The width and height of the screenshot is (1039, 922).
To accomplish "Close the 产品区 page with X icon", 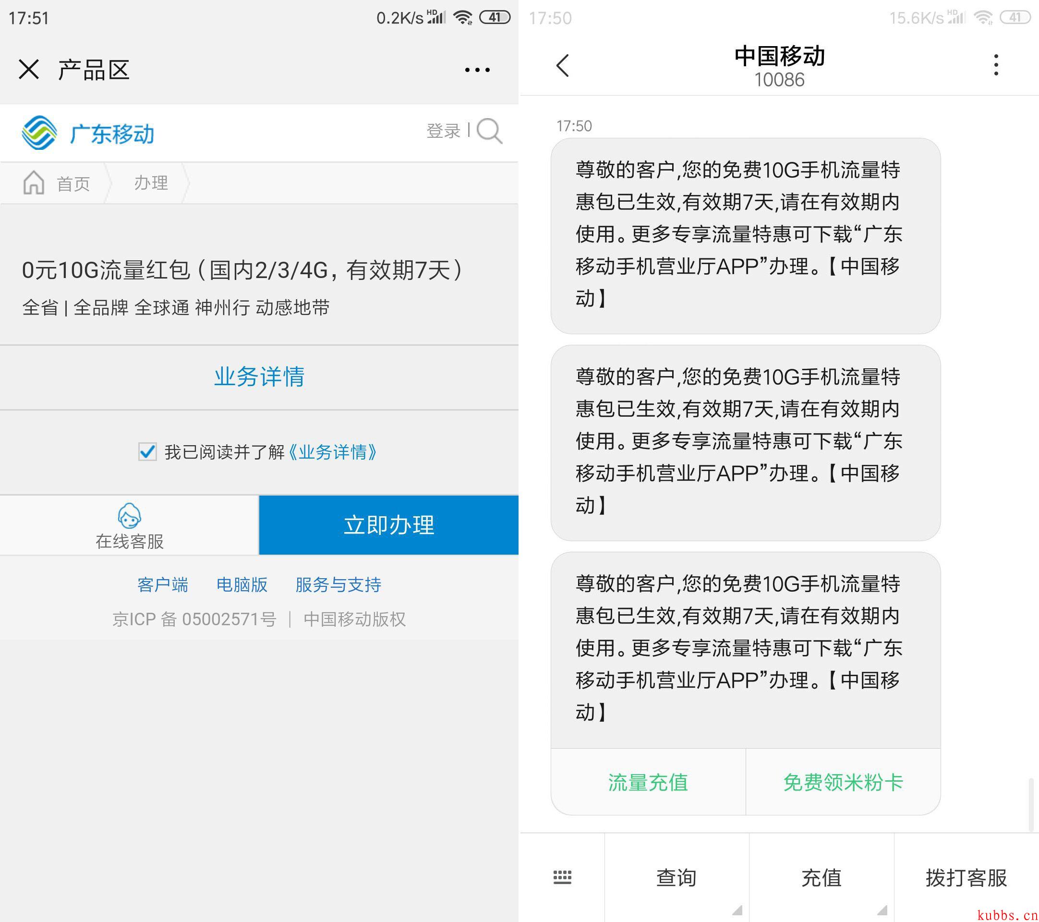I will (x=28, y=69).
